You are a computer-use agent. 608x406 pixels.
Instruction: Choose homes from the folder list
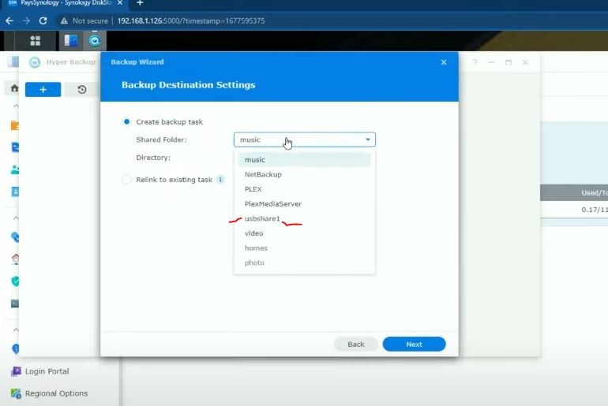304,248
